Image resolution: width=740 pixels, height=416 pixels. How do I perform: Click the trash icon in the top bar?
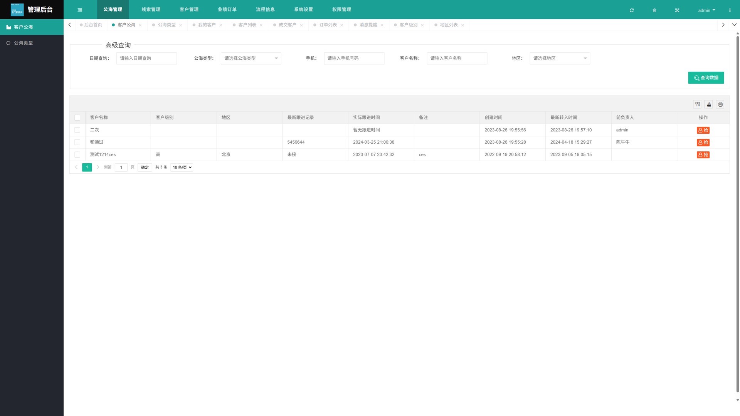pos(654,10)
